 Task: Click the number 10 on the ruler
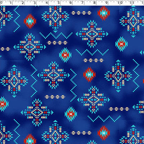tap(121, 3)
